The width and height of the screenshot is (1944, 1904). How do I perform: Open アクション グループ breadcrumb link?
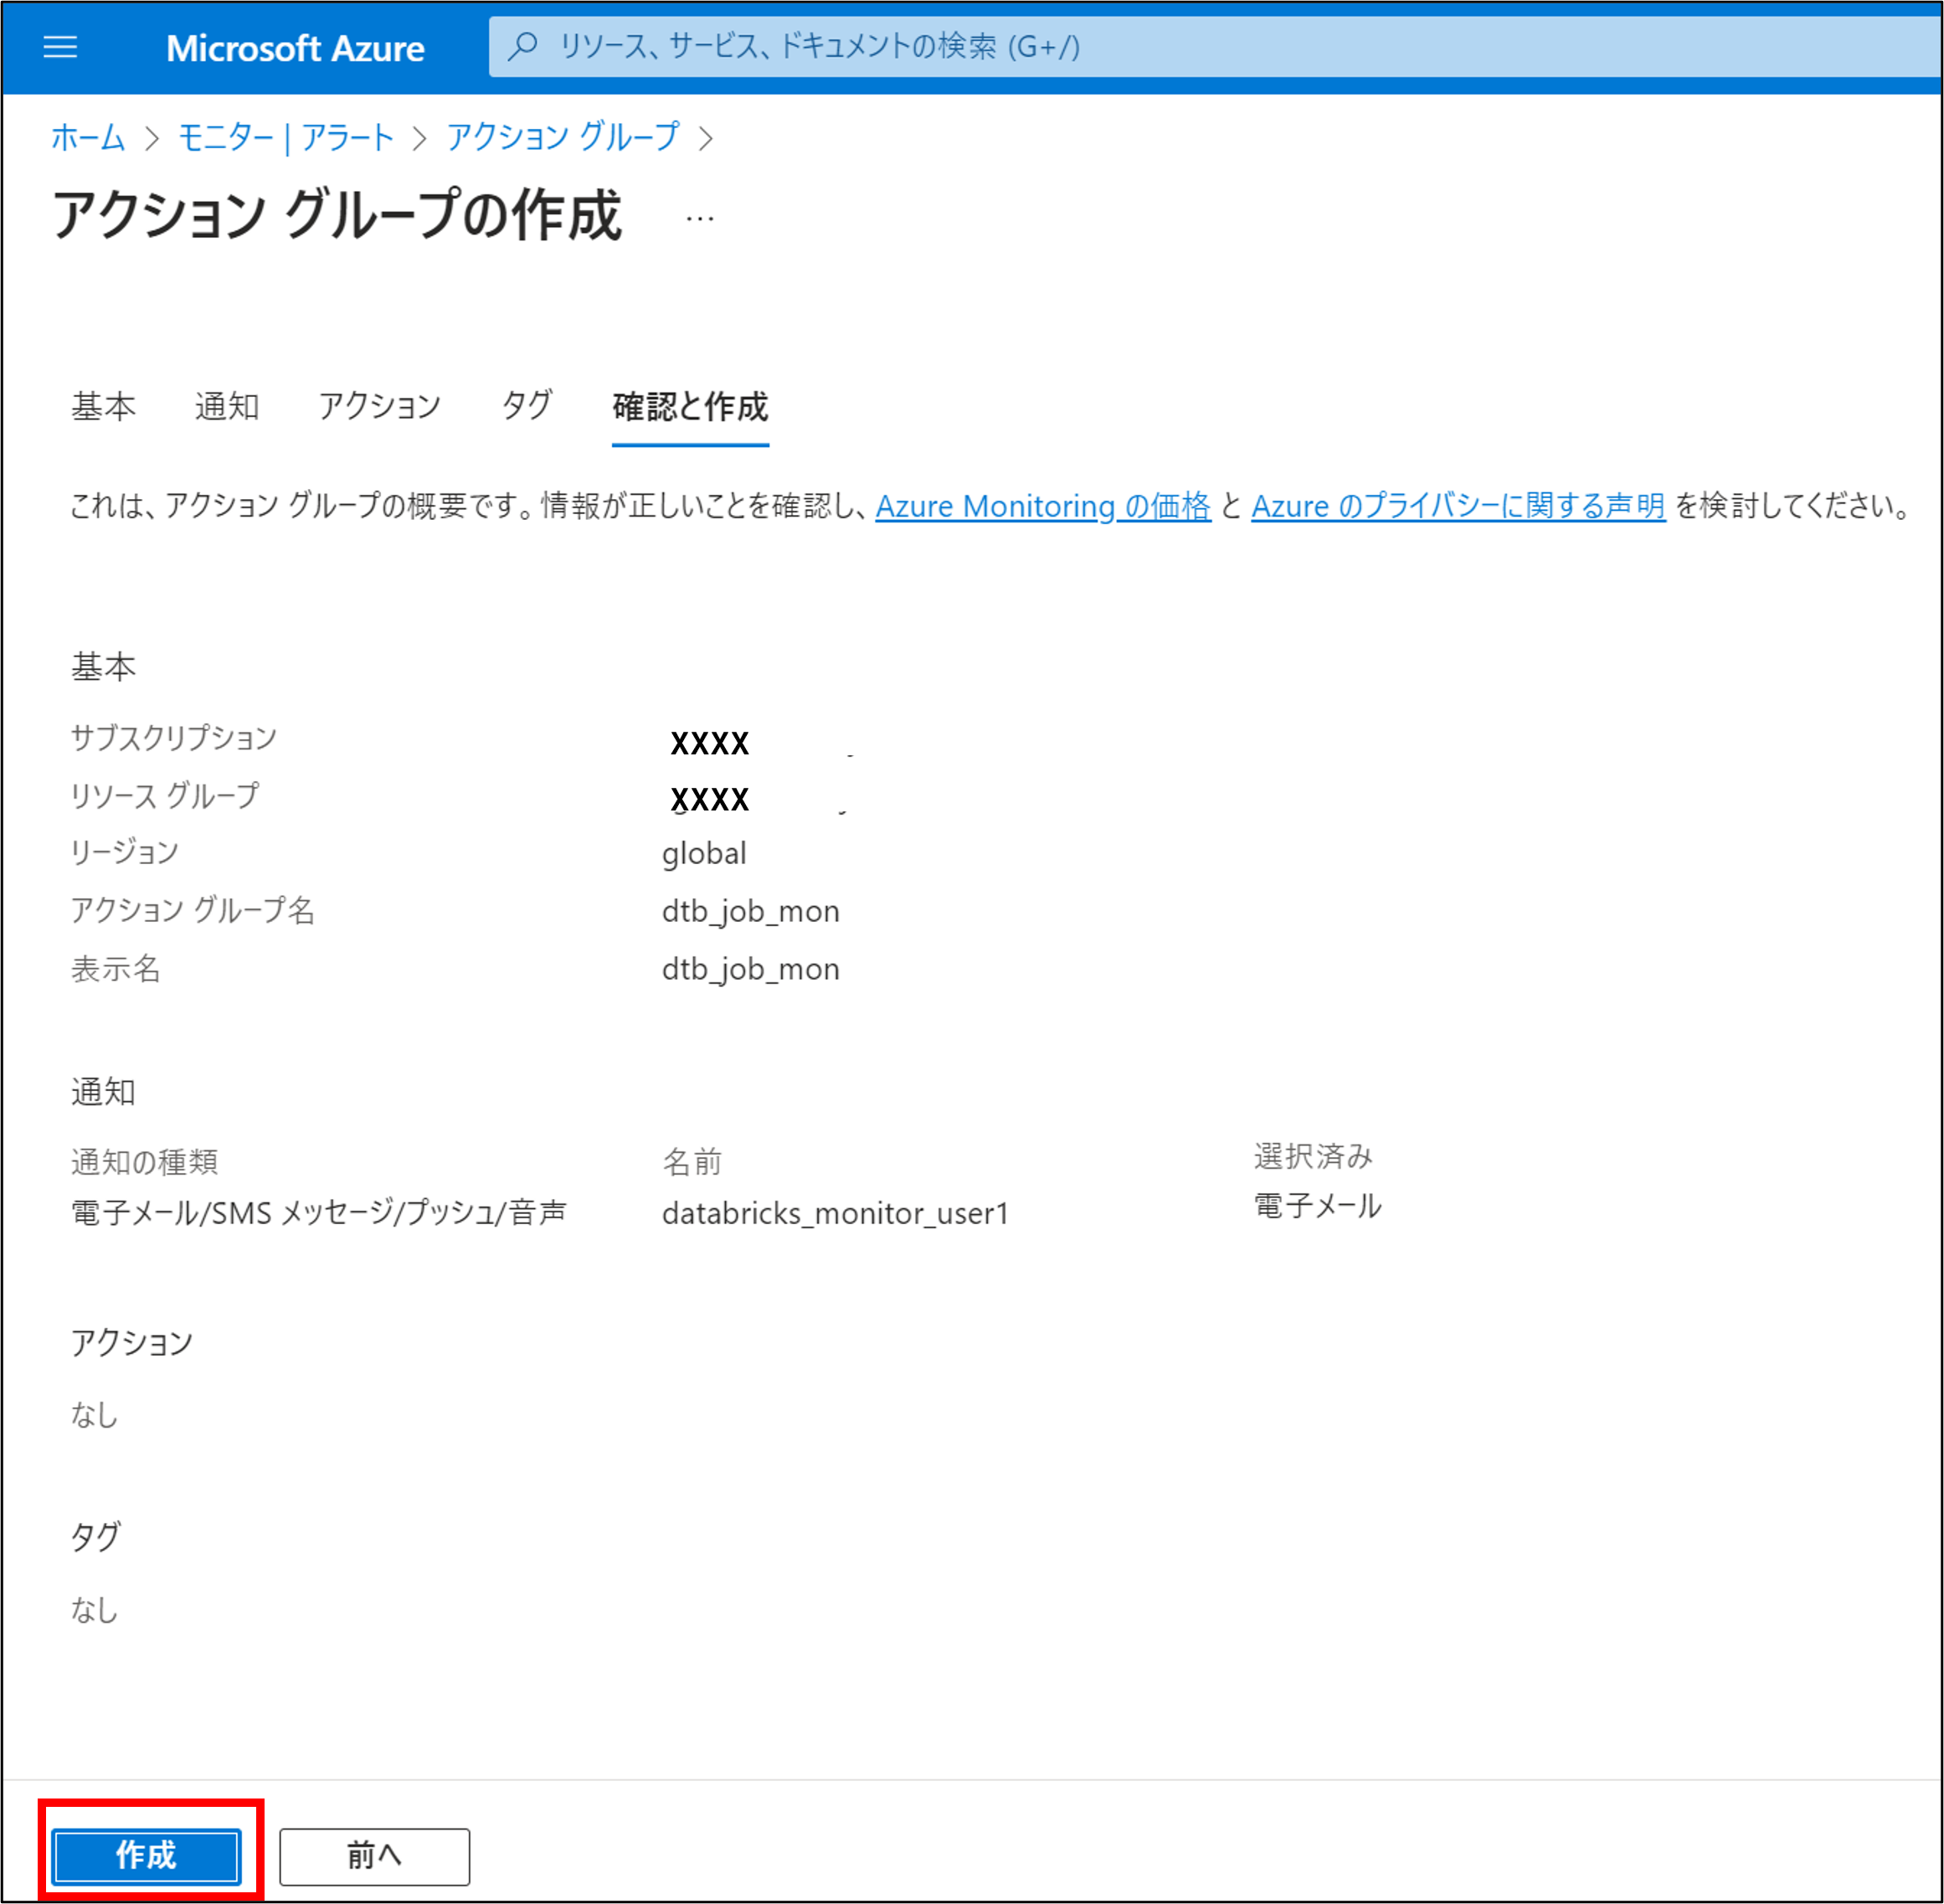pos(563,137)
